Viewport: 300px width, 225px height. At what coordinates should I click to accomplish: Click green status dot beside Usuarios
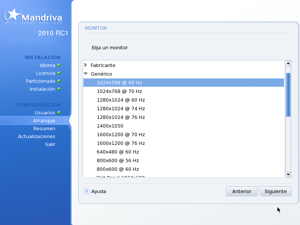point(59,113)
